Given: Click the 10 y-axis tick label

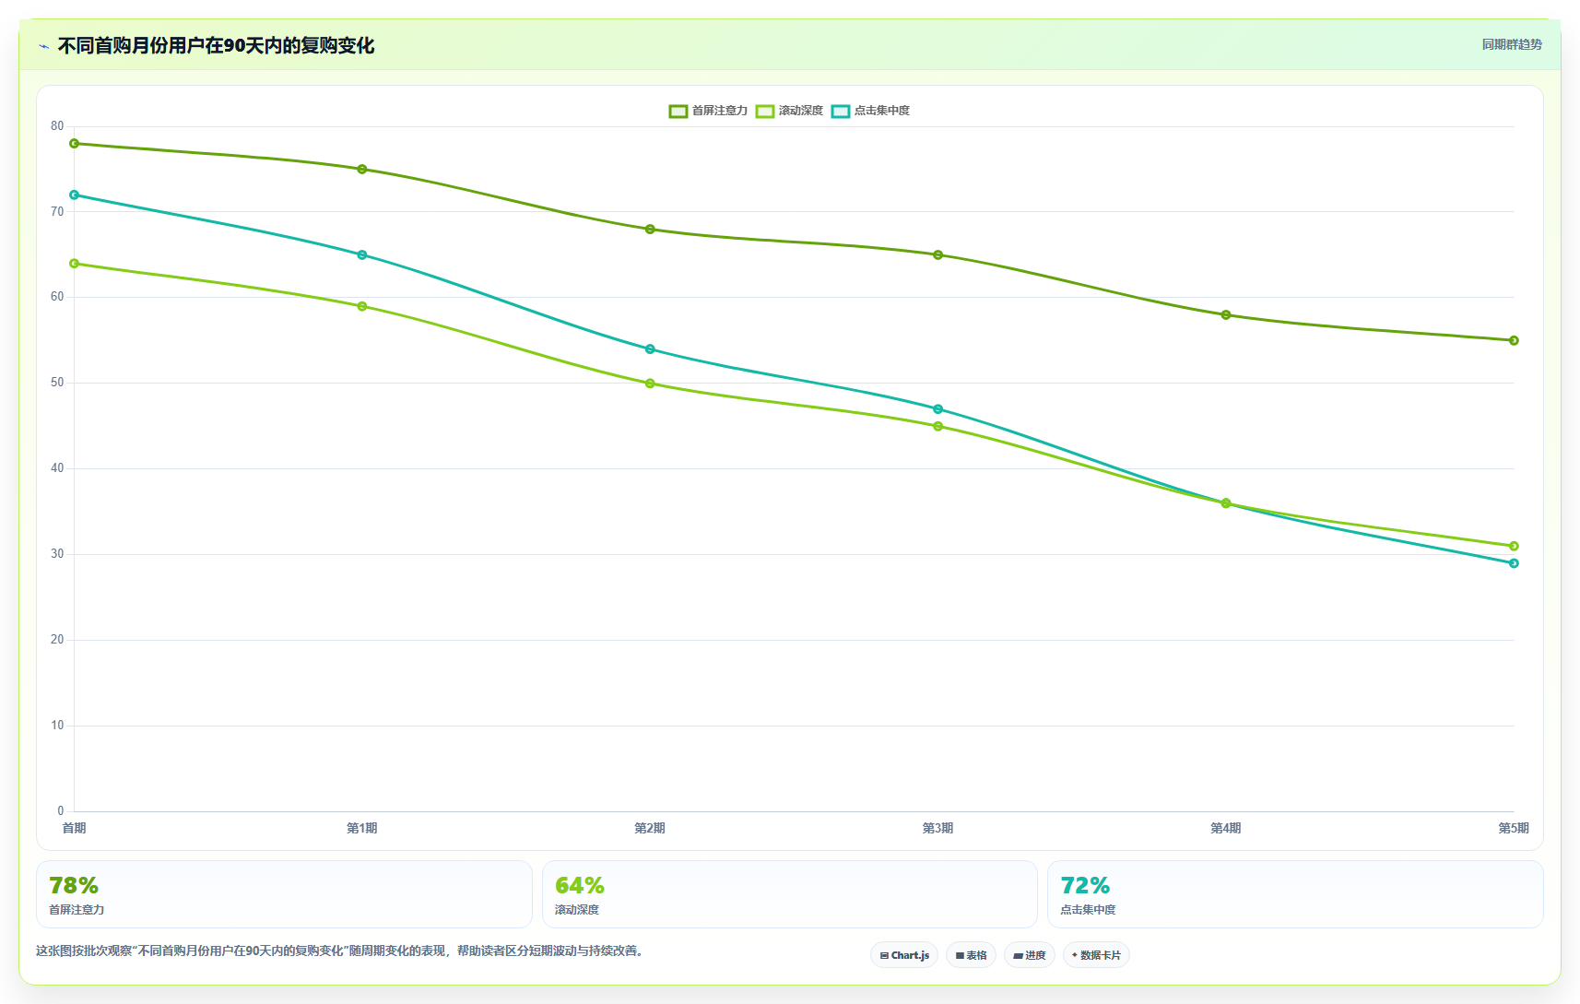Looking at the screenshot, I should click(x=58, y=726).
